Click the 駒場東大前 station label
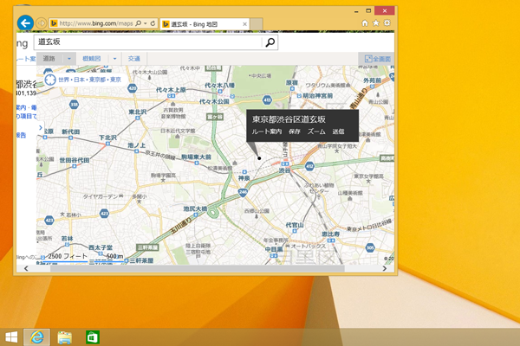The height and width of the screenshot is (346, 520). point(197,157)
